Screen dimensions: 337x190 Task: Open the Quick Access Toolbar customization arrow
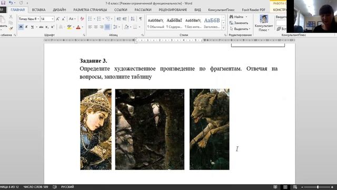click(x=27, y=3)
